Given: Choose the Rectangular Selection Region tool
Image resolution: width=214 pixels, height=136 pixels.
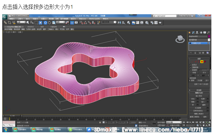Looking at the screenshot, I should point(36,22).
